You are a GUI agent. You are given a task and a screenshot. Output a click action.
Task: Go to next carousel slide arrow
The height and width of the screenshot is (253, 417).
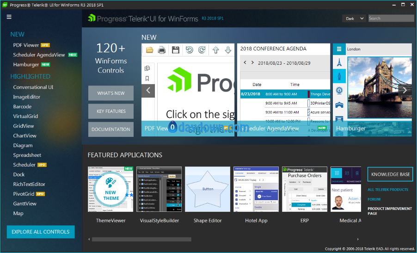(405, 90)
